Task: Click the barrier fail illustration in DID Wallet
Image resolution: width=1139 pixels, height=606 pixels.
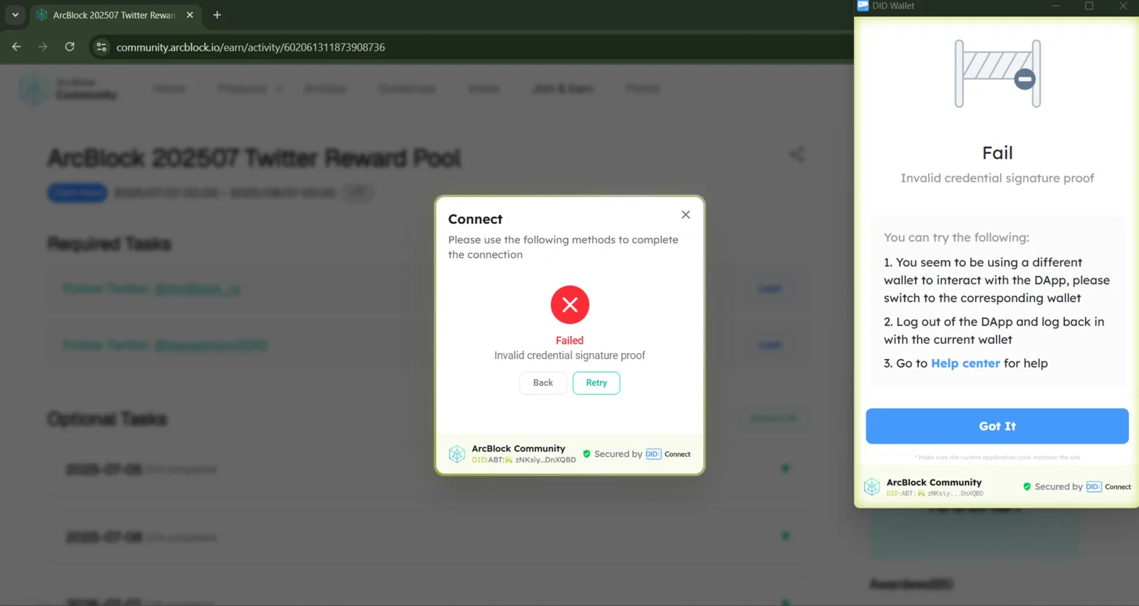Action: 997,73
